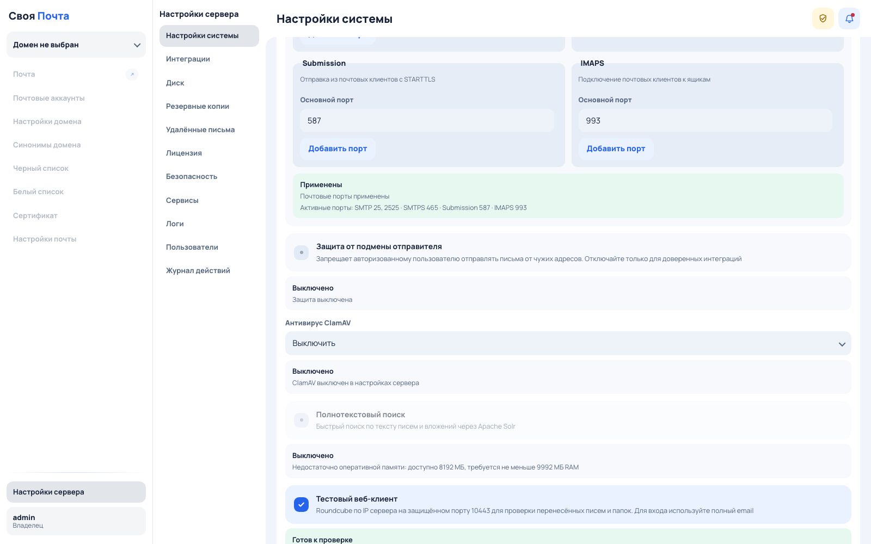The width and height of the screenshot is (871, 544).
Task: Open the admin Владелец profile card
Action: 76,521
